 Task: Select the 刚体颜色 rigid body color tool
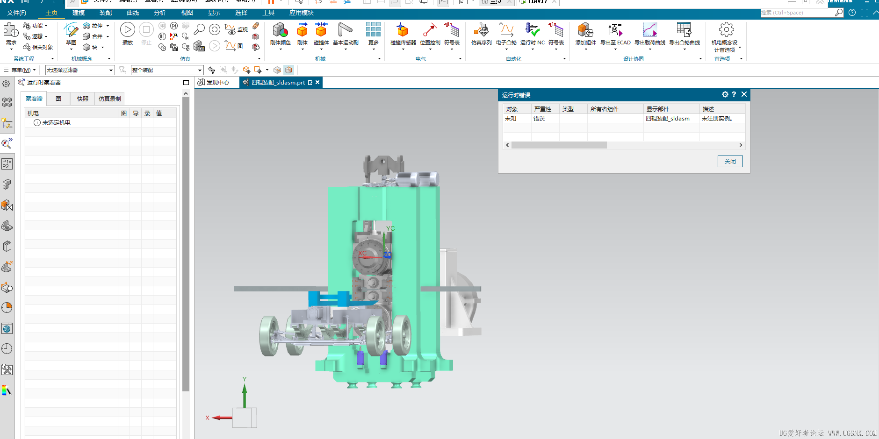(x=280, y=31)
